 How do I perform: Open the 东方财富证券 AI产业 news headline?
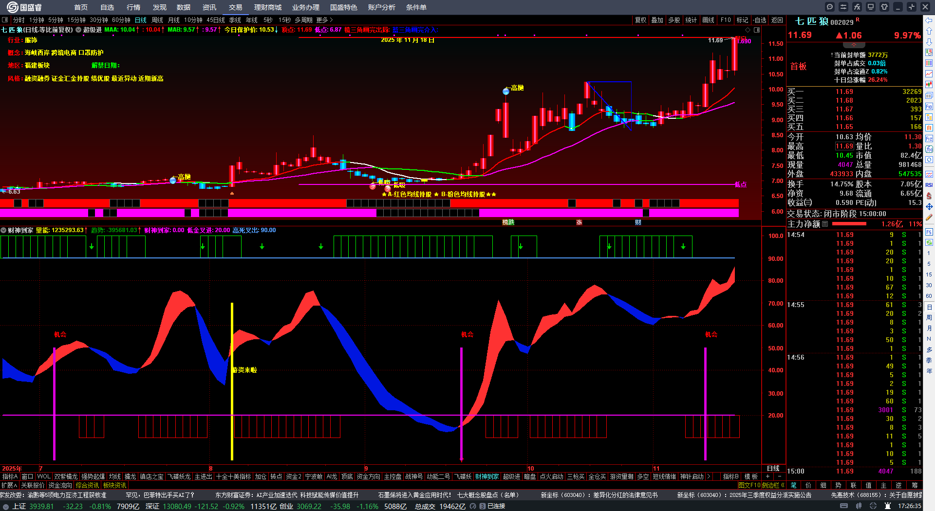click(x=287, y=495)
